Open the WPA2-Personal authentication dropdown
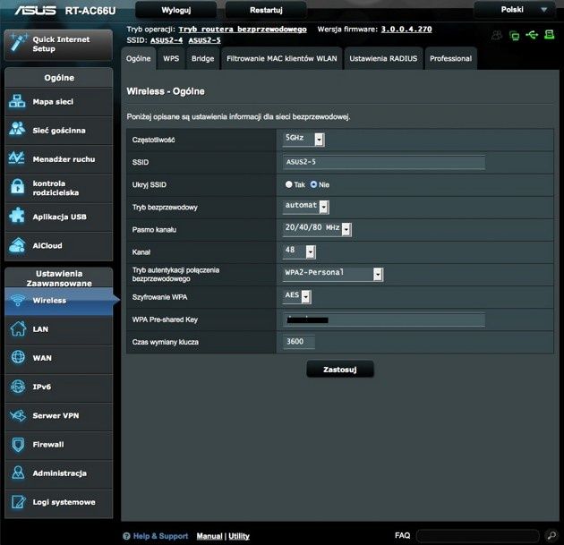This screenshot has width=564, height=545. pos(333,275)
